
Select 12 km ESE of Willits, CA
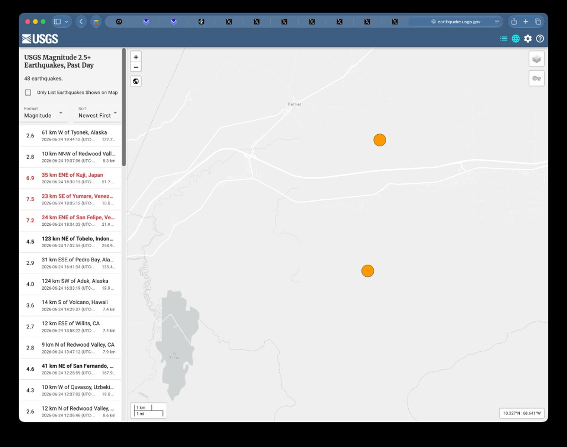[x=70, y=327]
